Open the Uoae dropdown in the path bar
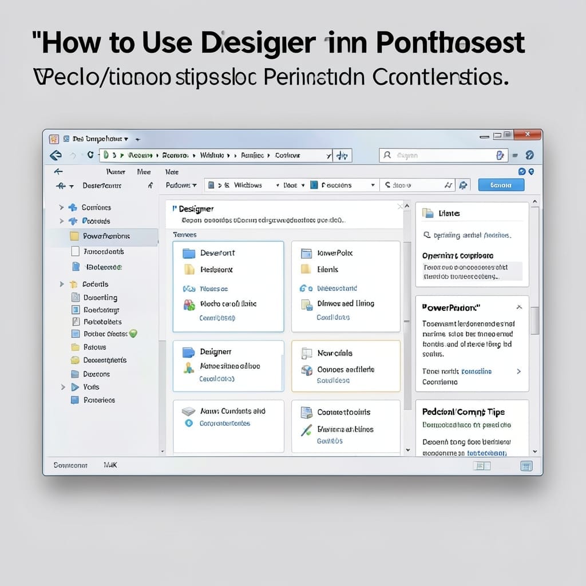Image resolution: width=586 pixels, height=586 pixels. click(303, 185)
